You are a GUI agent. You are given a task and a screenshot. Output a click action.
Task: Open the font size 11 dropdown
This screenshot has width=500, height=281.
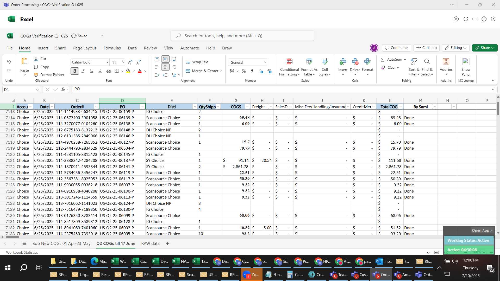pyautogui.click(x=123, y=62)
